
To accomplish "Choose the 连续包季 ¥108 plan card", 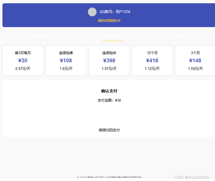I will [x=66, y=61].
